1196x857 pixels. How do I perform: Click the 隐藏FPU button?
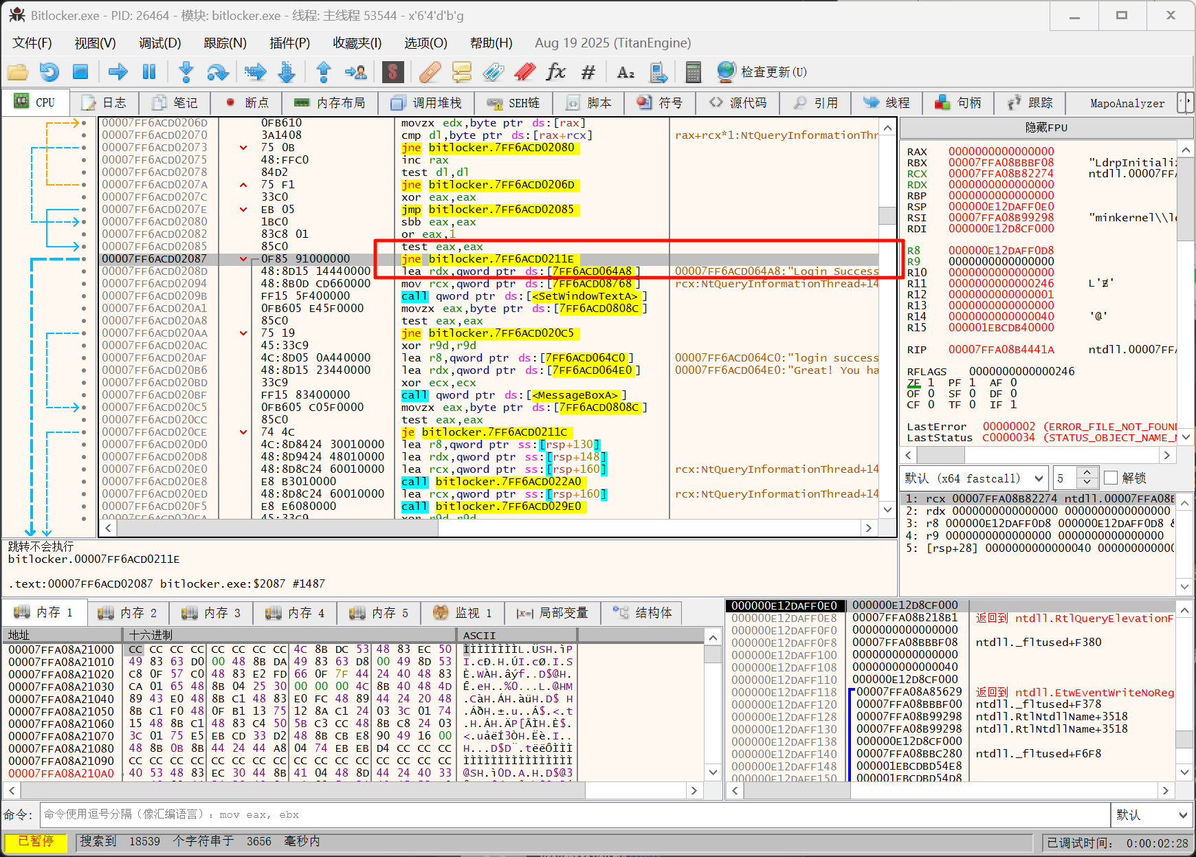click(1046, 128)
